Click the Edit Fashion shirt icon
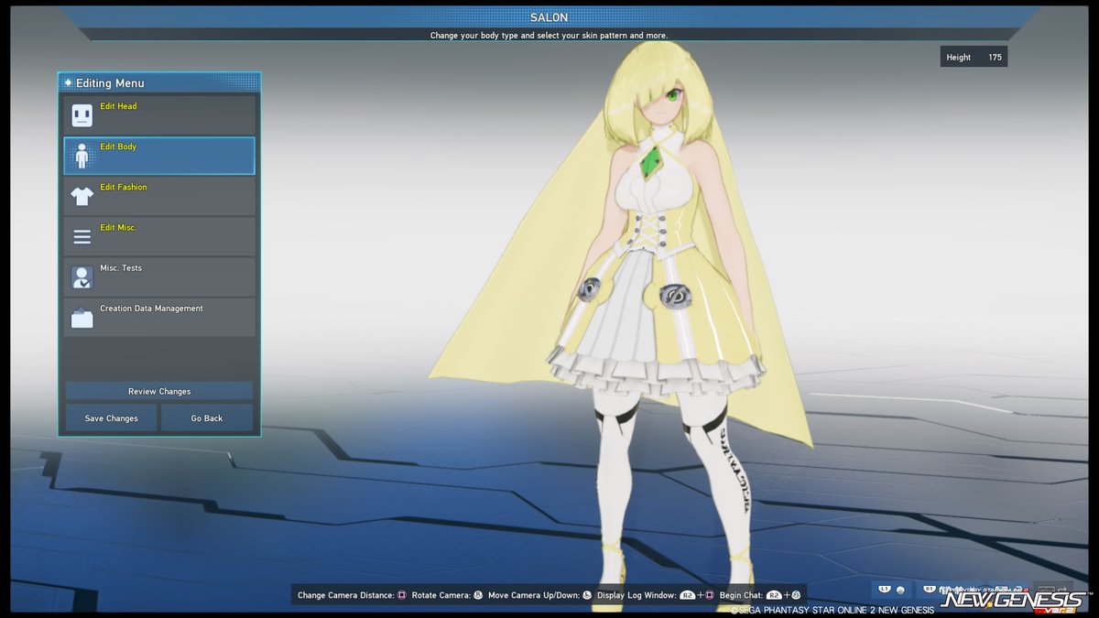This screenshot has width=1099, height=618. pyautogui.click(x=82, y=194)
